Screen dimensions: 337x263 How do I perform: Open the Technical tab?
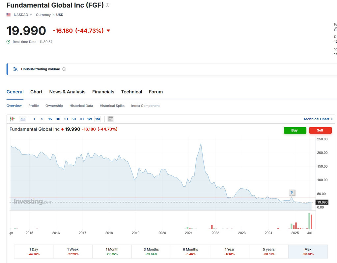point(131,92)
